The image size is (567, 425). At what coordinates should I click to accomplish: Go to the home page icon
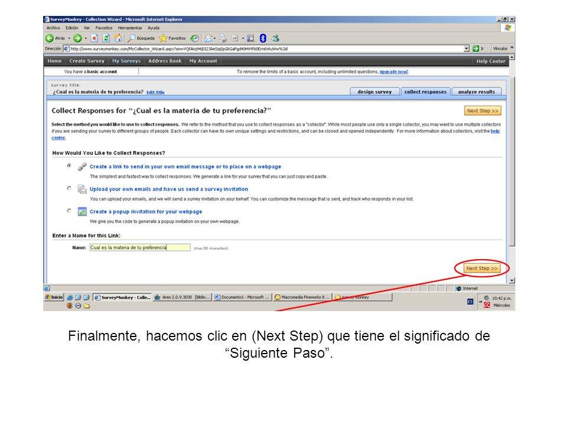[x=118, y=38]
